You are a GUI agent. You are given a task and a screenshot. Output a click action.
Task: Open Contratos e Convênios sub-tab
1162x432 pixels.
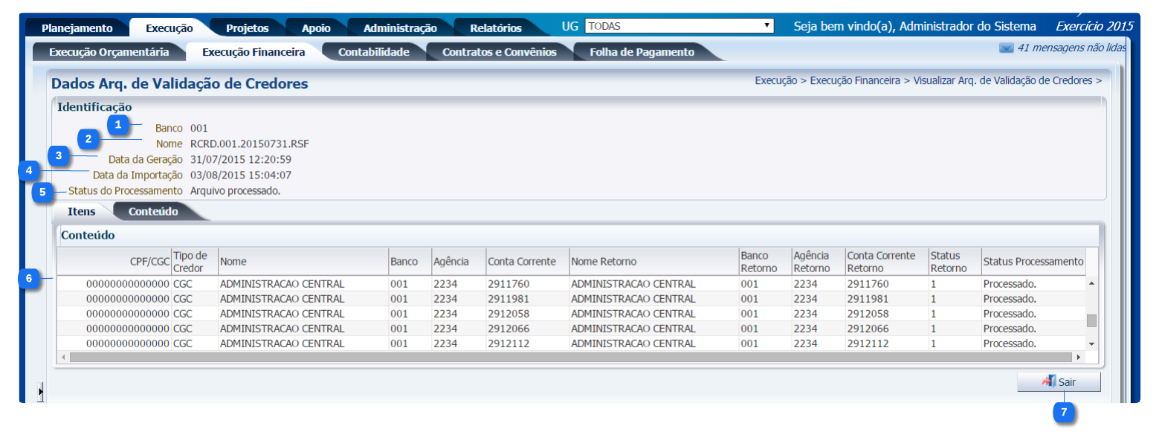499,53
